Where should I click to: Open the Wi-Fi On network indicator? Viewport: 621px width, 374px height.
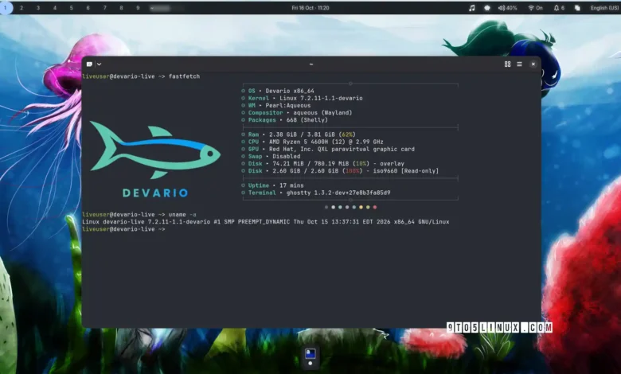click(536, 8)
